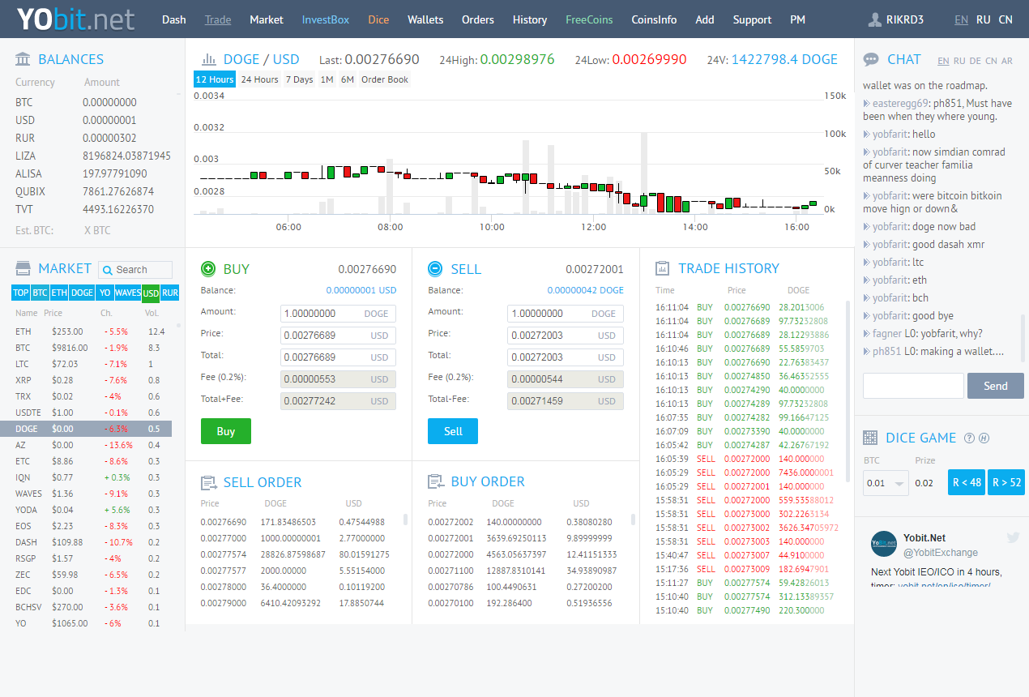Switch chat language to DE
The image size is (1029, 697).
click(975, 61)
